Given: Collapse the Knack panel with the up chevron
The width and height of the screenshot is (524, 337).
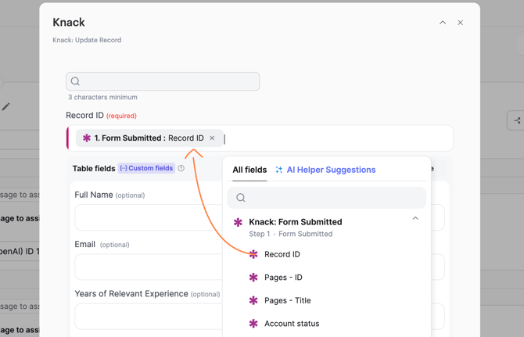Looking at the screenshot, I should pos(443,23).
